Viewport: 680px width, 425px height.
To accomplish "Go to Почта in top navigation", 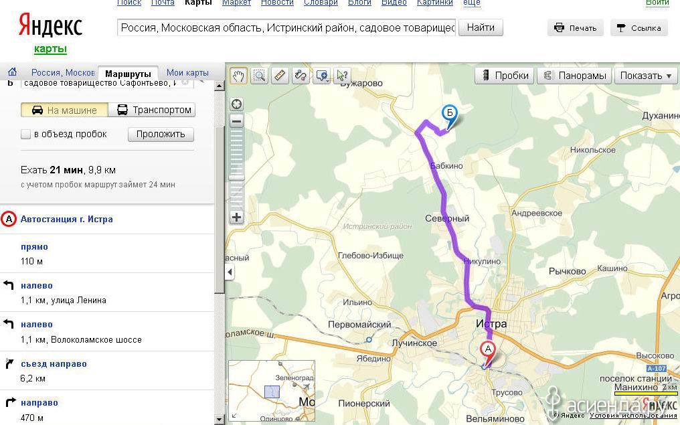I will point(163,3).
